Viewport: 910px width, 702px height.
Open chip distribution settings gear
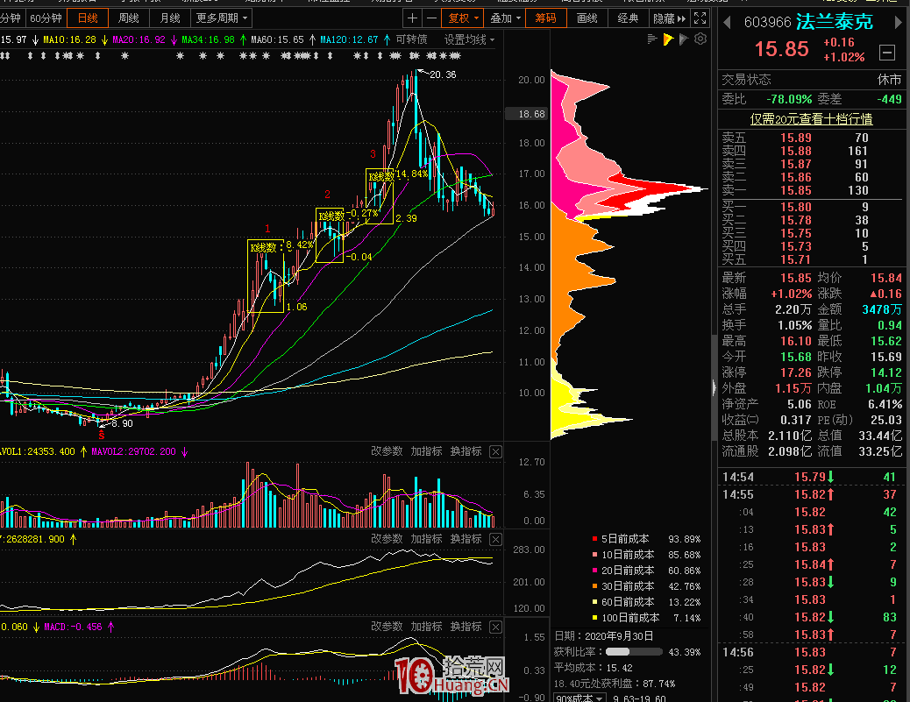700,39
